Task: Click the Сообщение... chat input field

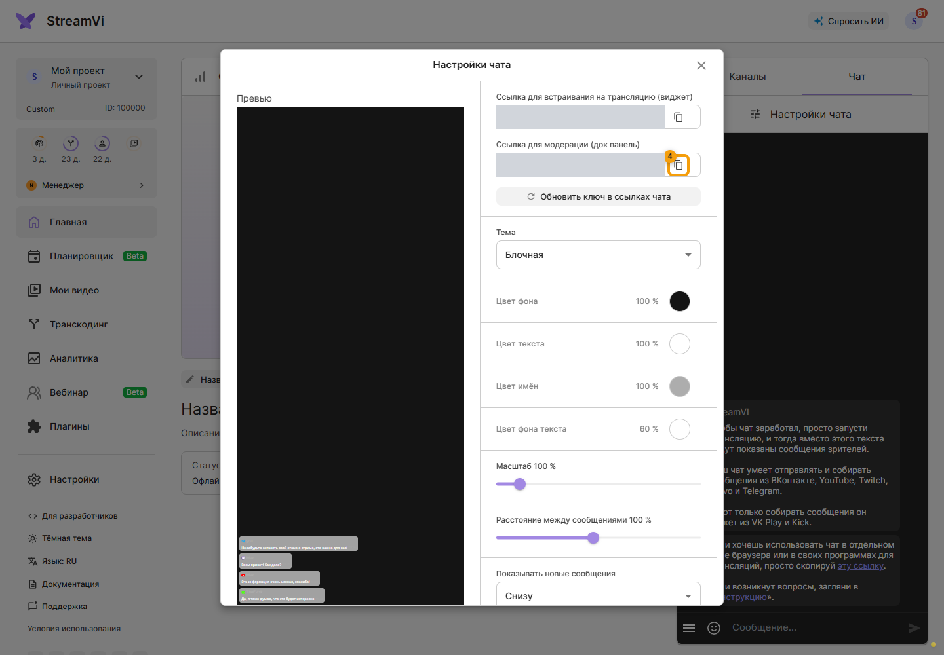Action: (x=813, y=628)
